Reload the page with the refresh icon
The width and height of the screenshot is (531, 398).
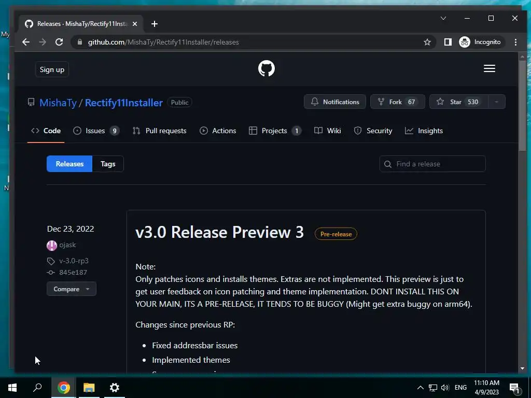(x=59, y=42)
